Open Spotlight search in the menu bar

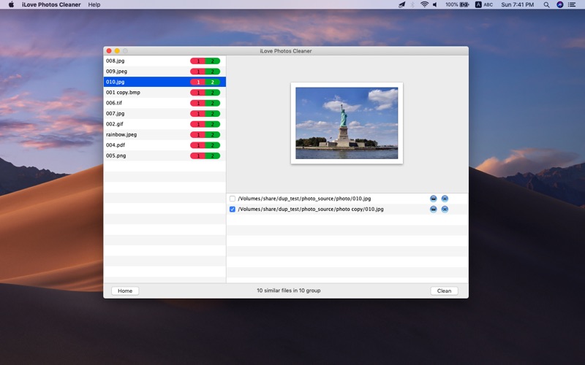point(546,4)
